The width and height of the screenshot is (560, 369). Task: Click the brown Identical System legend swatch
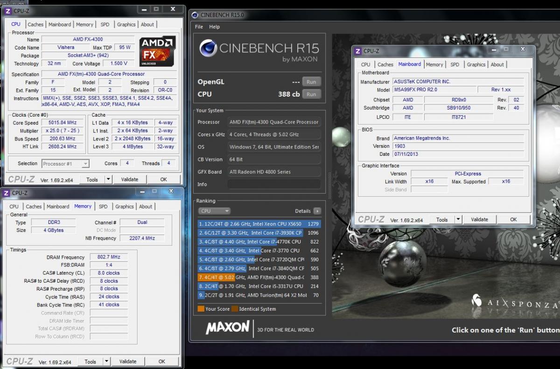[x=235, y=309]
